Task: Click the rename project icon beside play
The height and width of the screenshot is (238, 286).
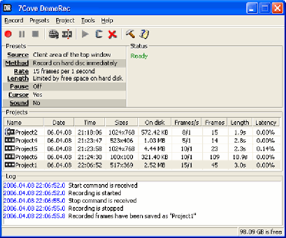Action: (99, 34)
